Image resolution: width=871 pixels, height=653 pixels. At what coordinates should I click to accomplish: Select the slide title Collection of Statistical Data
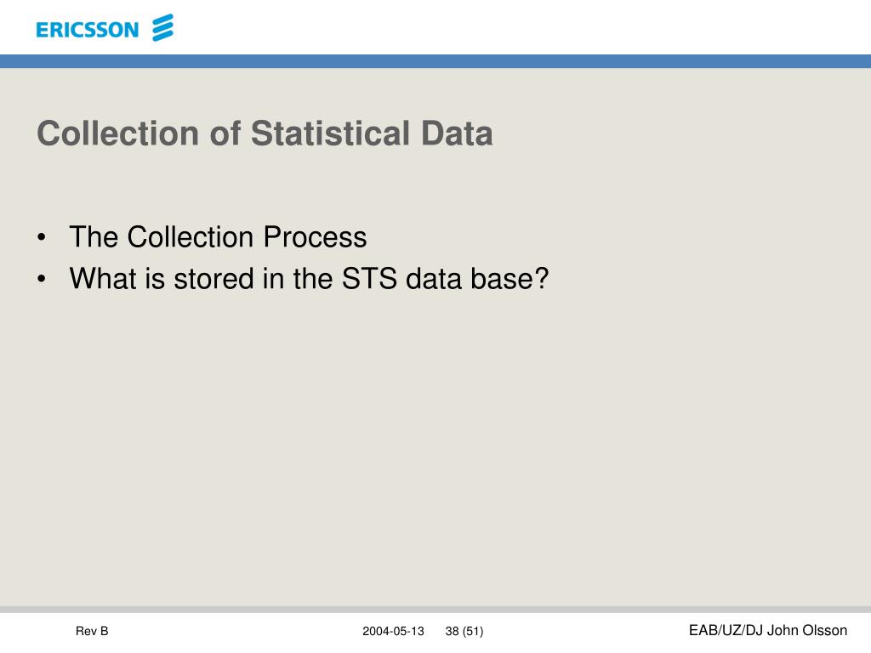265,133
